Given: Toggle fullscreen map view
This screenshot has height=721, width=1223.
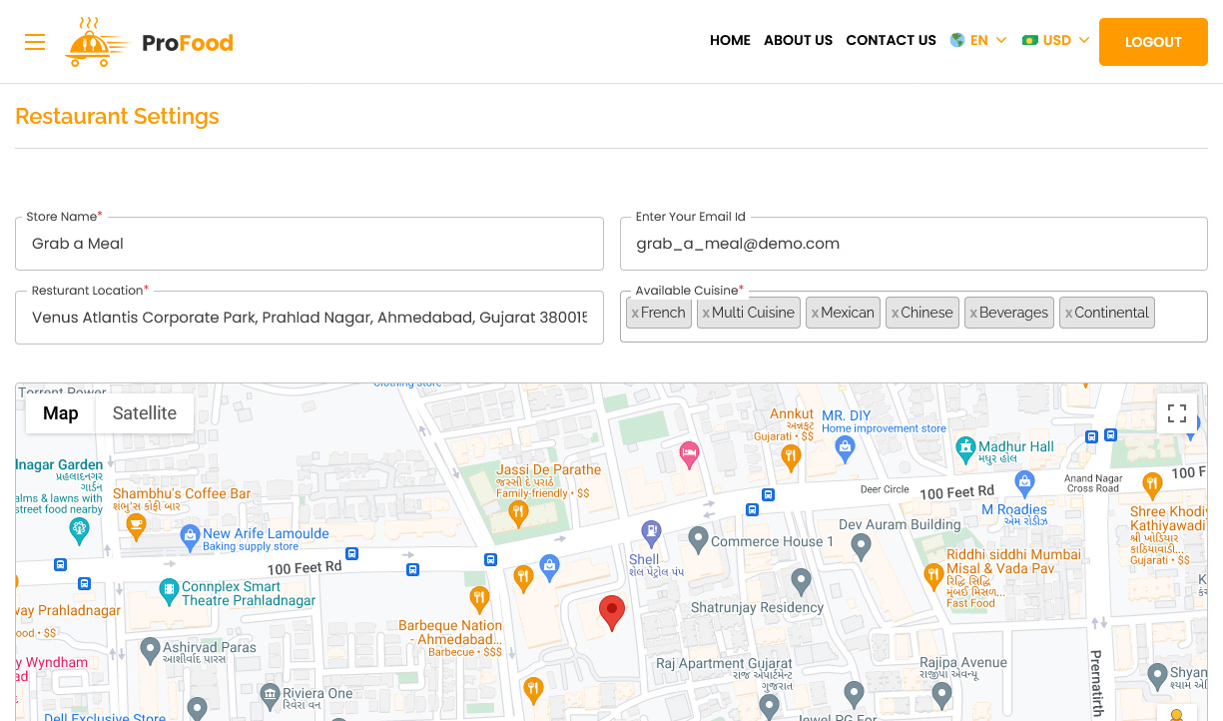Looking at the screenshot, I should [1176, 413].
